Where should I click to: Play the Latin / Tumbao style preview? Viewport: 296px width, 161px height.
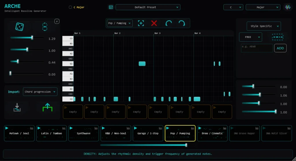tap(39, 128)
